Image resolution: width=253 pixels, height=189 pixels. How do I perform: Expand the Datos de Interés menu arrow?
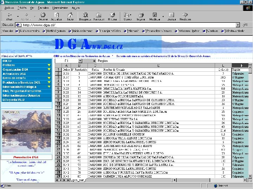[x=49, y=78]
